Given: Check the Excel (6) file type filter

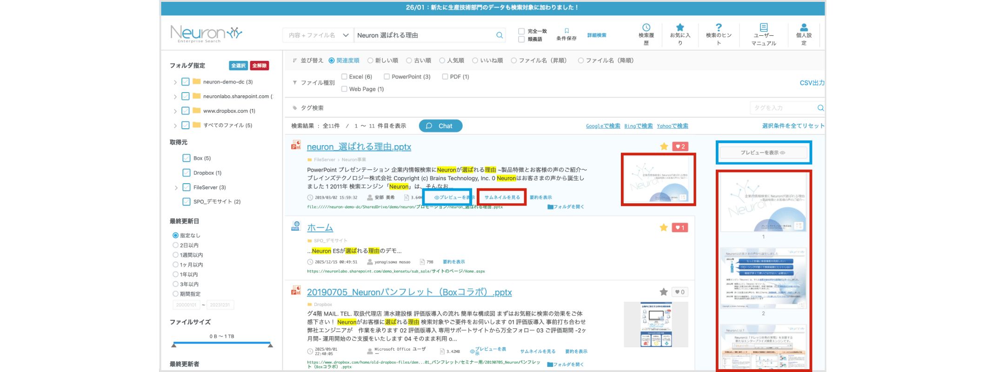Looking at the screenshot, I should click(x=344, y=77).
